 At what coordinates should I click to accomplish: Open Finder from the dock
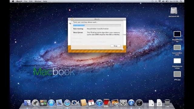coord(27,103)
